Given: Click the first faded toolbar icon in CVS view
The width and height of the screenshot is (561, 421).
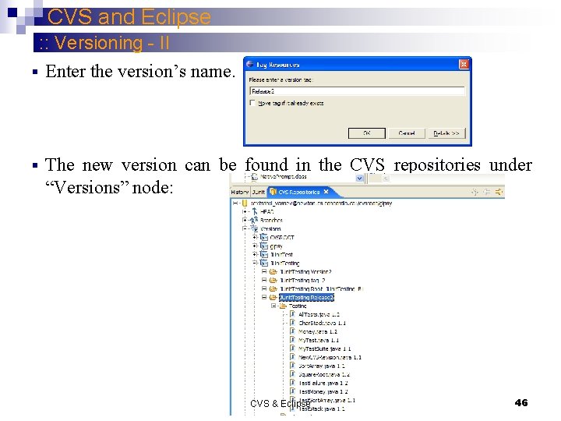Looking at the screenshot, I should (x=475, y=193).
